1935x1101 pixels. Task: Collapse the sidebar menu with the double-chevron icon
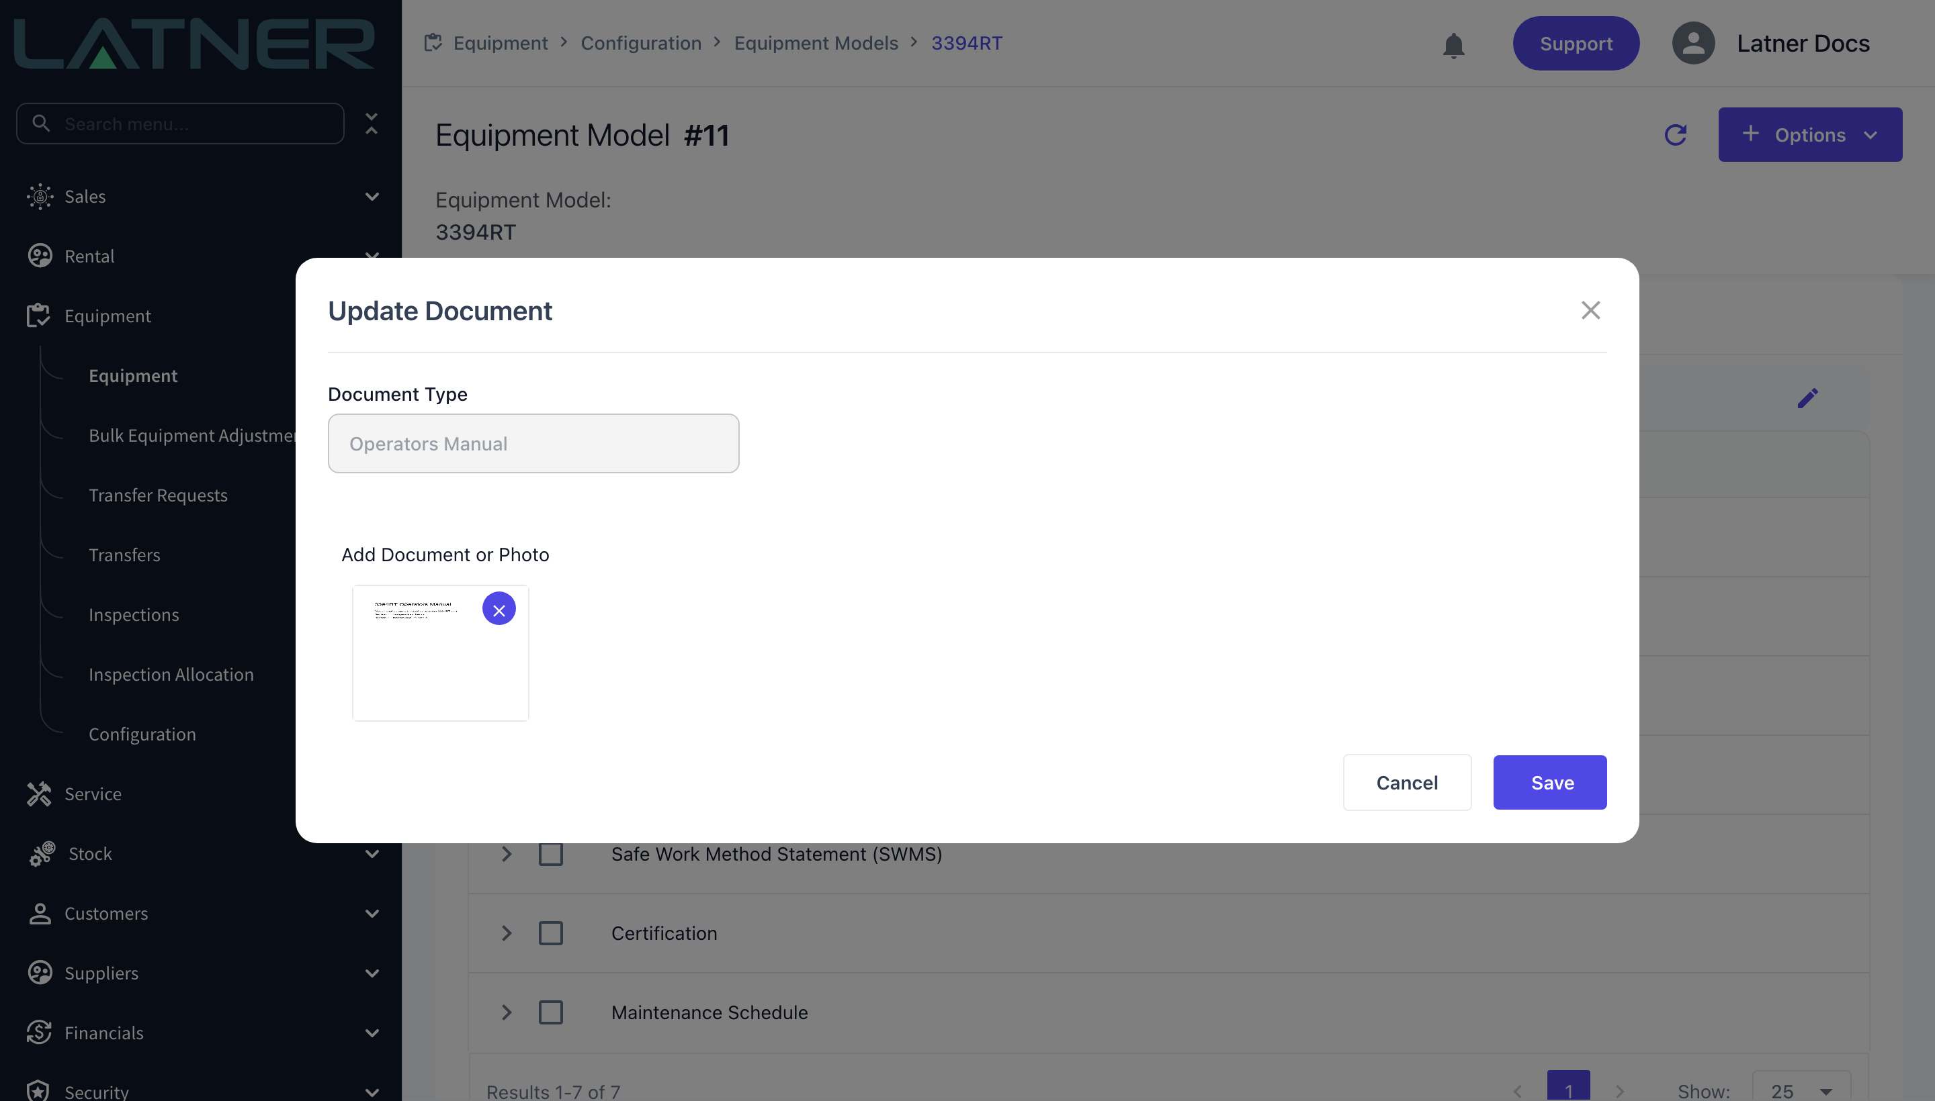(372, 124)
